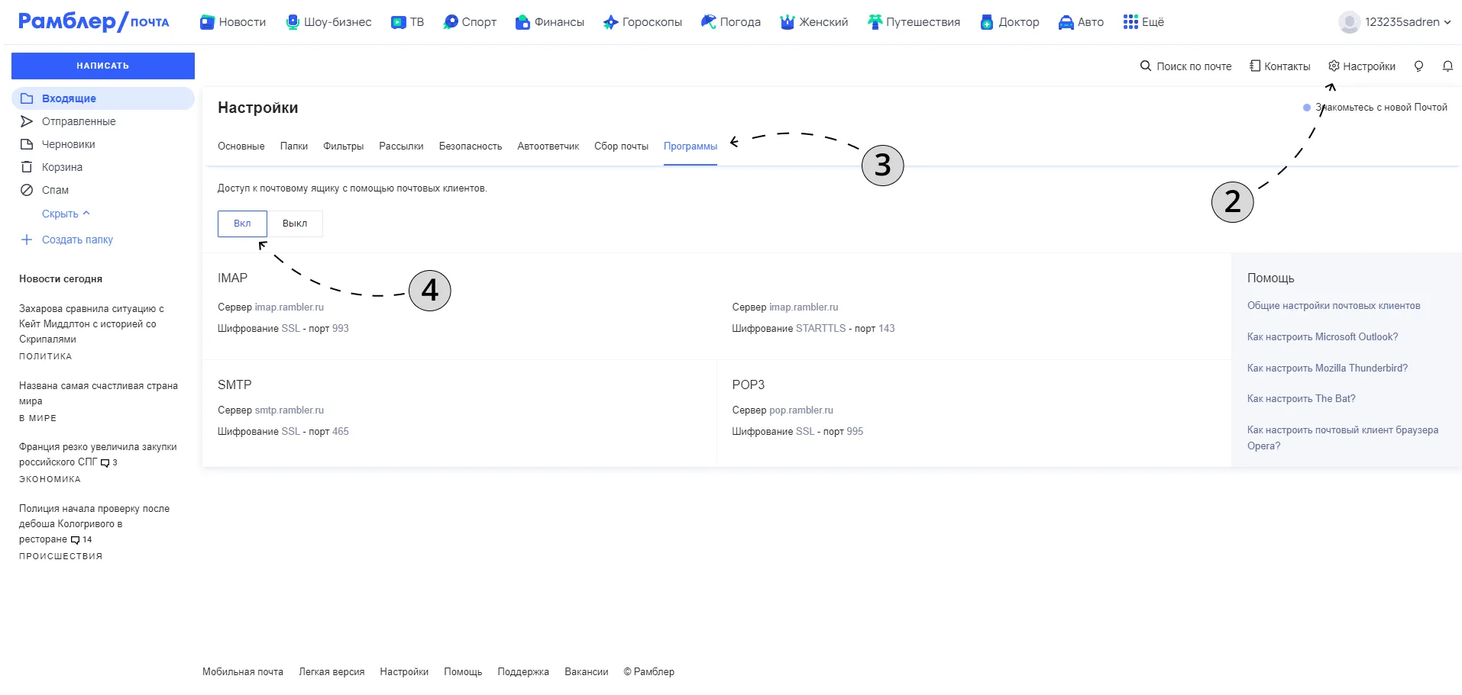The height and width of the screenshot is (695, 1462).
Task: Click the Корзина trash icon
Action: (x=27, y=167)
